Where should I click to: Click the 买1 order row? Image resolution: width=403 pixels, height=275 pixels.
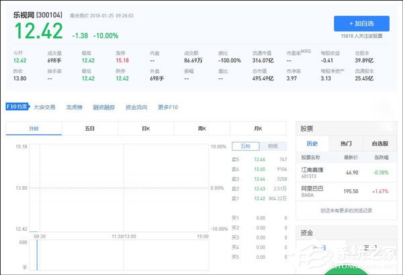click(259, 218)
